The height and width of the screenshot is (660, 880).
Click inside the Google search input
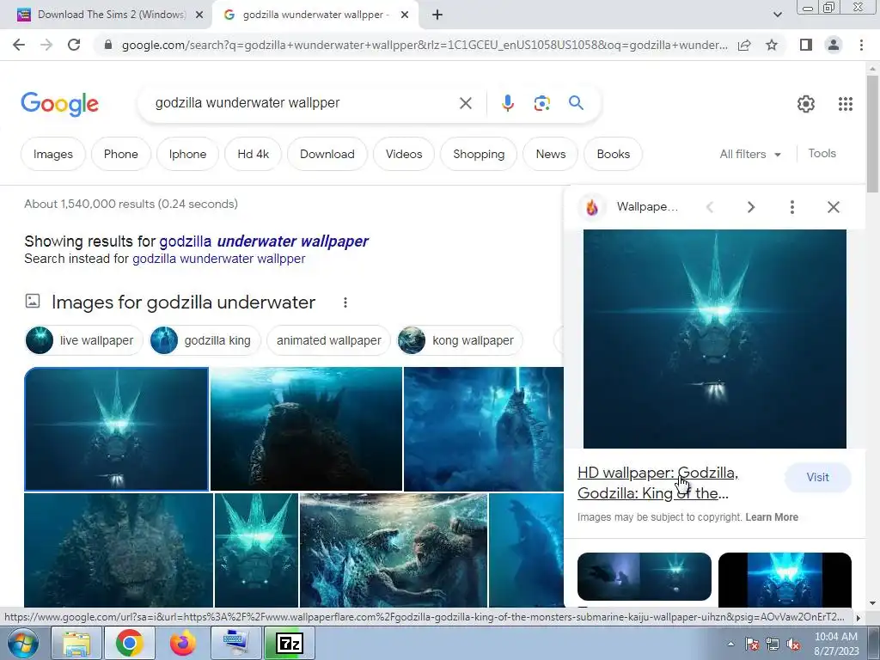pos(303,103)
